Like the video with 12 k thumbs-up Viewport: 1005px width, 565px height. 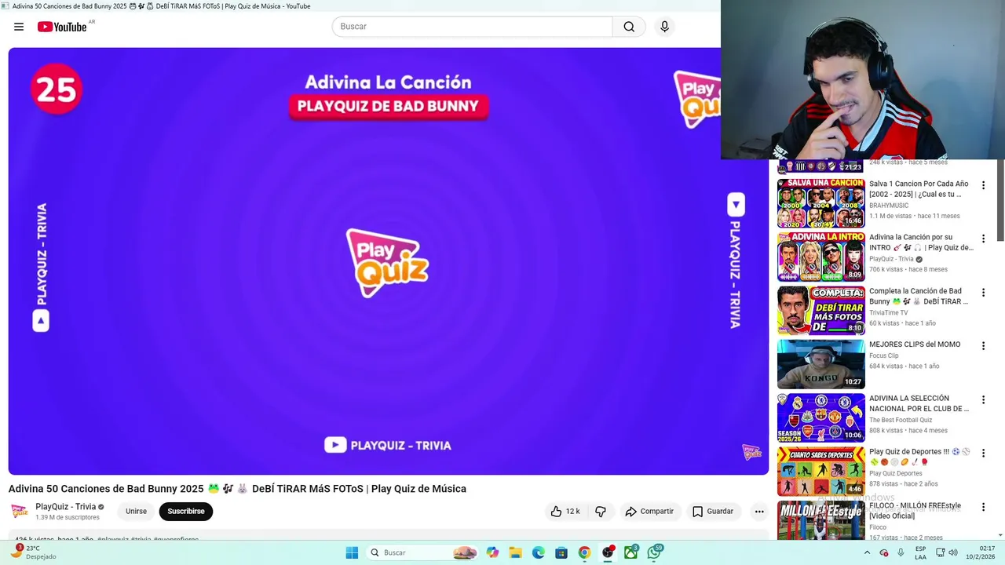tap(565, 512)
